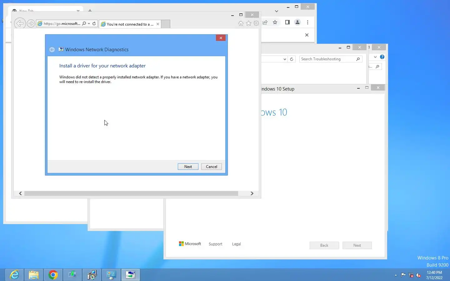Open Internet Explorer Tools gear menu

(256, 23)
